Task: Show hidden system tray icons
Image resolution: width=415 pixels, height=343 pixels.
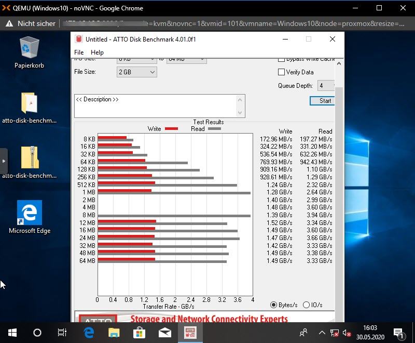Action: point(322,333)
